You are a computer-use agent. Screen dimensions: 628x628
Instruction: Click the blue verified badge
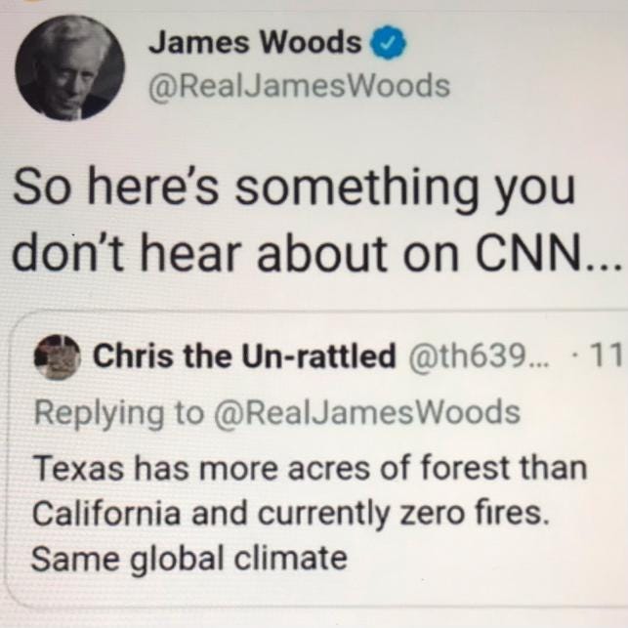pos(390,42)
